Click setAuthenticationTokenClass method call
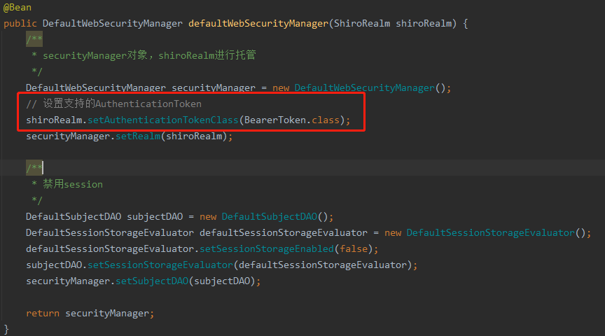The height and width of the screenshot is (336, 605). pyautogui.click(x=163, y=120)
